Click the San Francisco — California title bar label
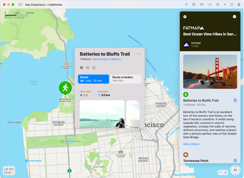 tap(43, 4)
